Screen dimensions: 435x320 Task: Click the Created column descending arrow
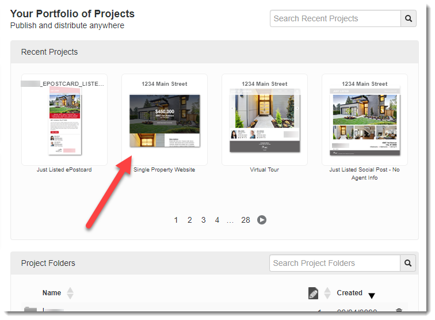(372, 296)
